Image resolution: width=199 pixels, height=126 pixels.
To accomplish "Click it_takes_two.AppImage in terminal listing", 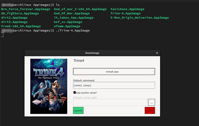I will (x=74, y=18).
